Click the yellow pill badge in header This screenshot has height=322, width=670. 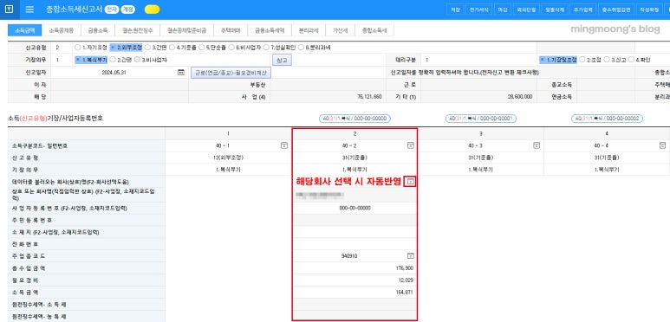153,10
